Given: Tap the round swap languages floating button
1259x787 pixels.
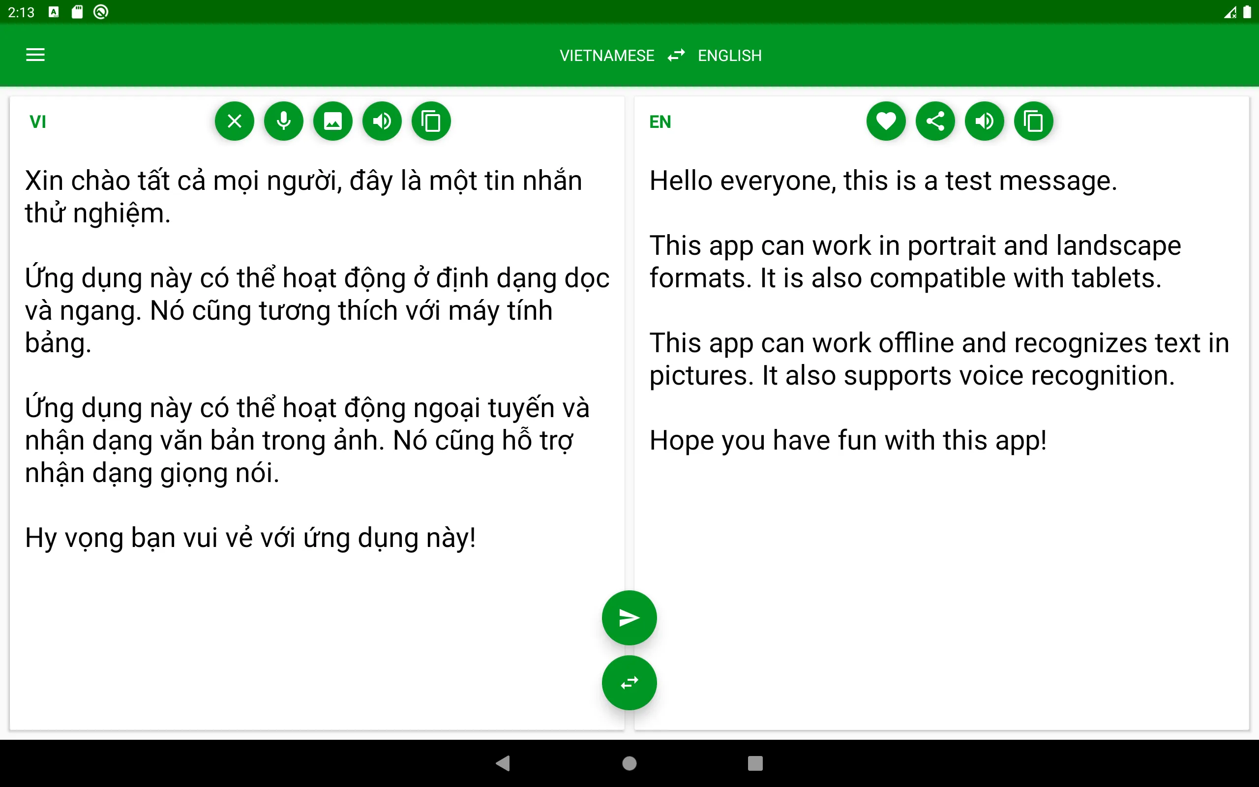Looking at the screenshot, I should pyautogui.click(x=629, y=682).
